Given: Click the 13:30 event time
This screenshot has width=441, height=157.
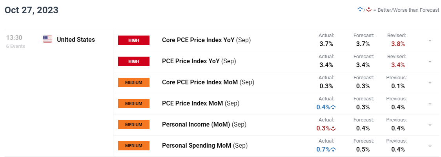Looking at the screenshot, I should click(x=14, y=38).
